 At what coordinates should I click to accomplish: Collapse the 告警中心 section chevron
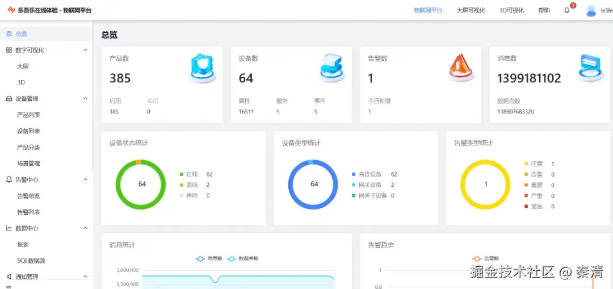pos(86,179)
